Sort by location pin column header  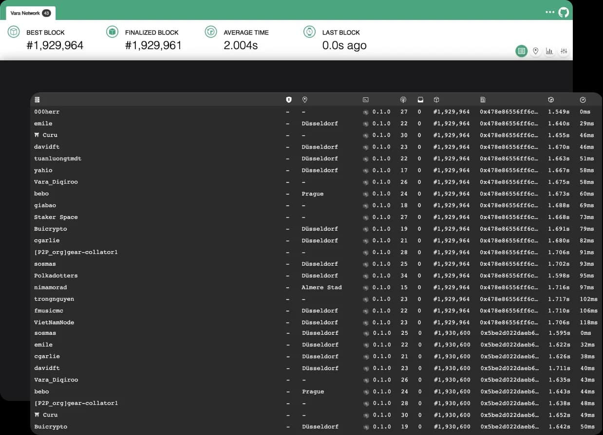(x=305, y=100)
